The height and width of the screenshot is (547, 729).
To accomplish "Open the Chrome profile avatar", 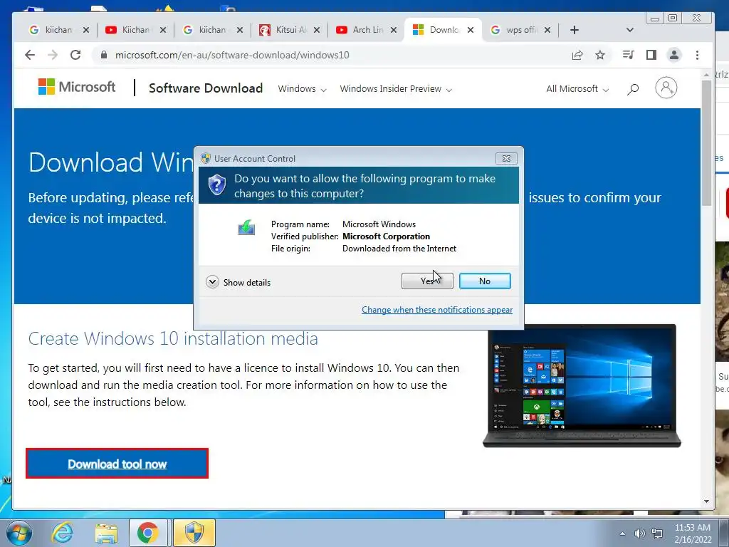I will point(674,55).
